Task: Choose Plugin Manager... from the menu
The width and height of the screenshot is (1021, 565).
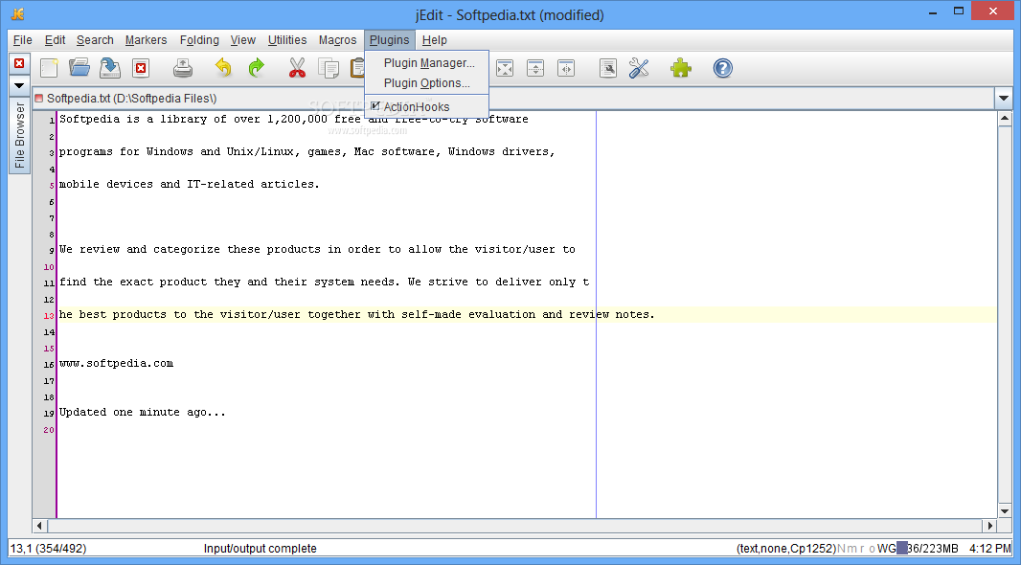Action: coord(426,63)
